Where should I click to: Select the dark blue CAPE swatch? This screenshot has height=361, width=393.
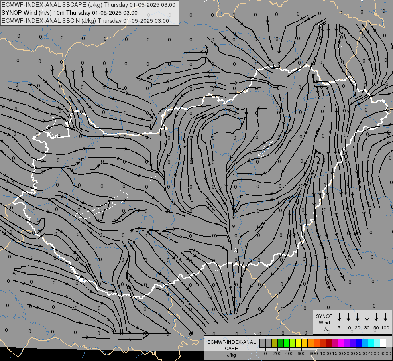pos(358,343)
